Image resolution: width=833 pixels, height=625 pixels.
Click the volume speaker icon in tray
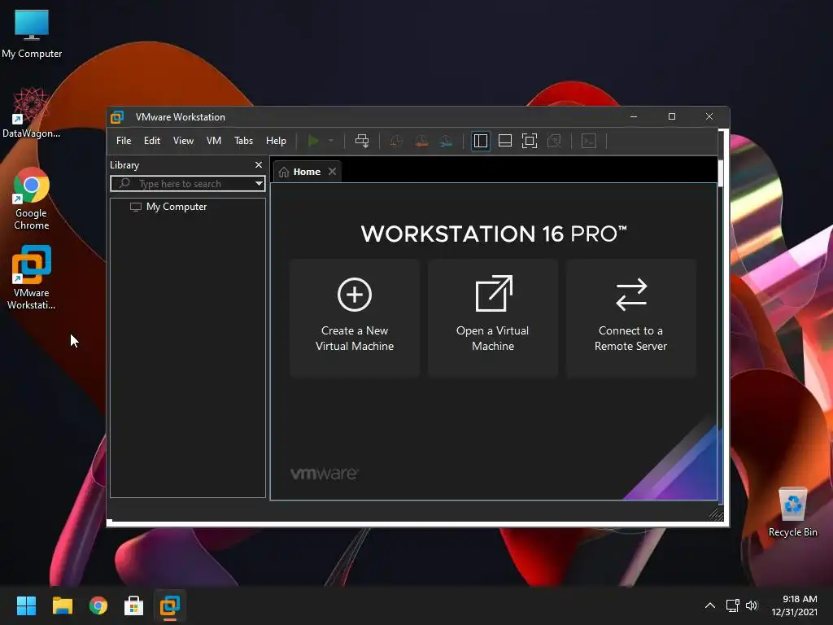tap(751, 605)
